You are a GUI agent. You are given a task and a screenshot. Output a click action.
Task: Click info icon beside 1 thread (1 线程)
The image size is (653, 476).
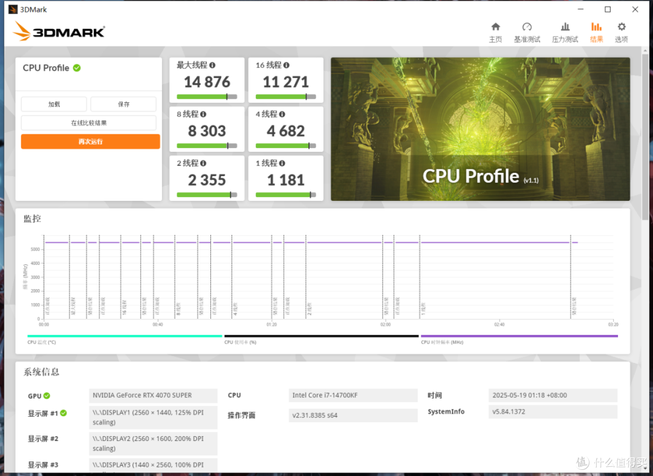282,163
